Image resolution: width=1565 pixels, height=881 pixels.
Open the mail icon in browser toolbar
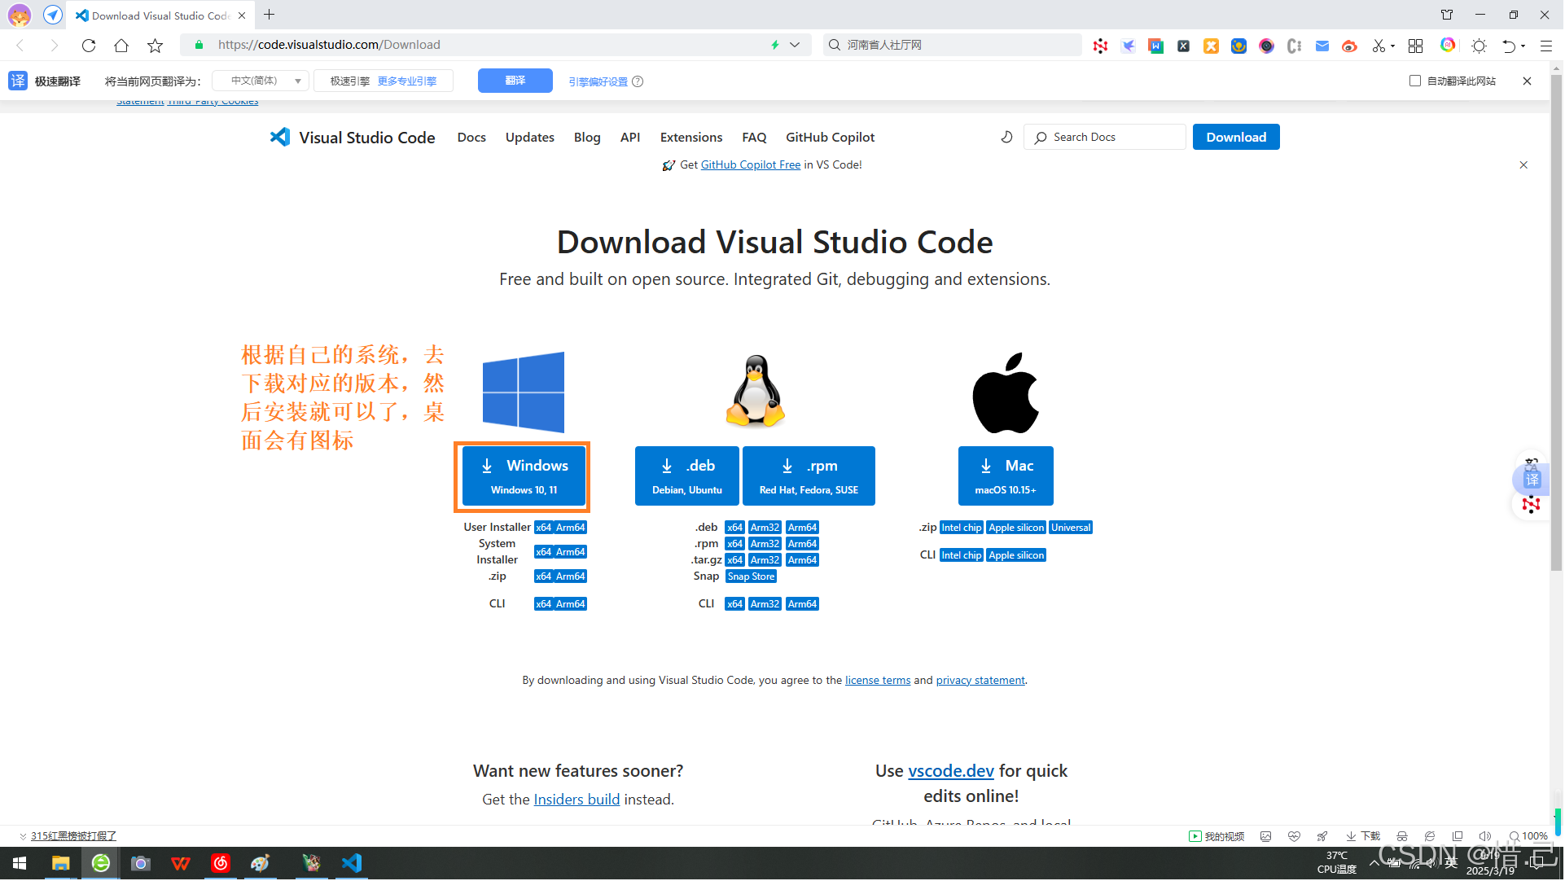(x=1322, y=46)
